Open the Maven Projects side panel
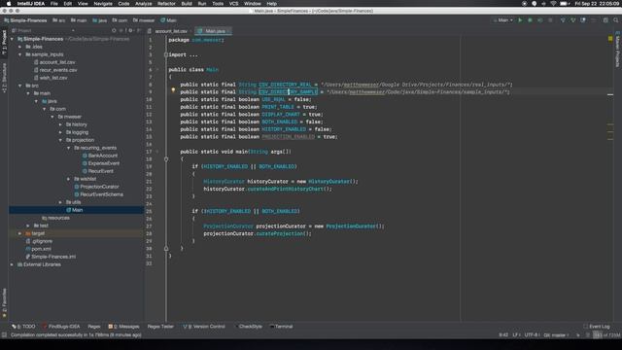 pos(618,50)
